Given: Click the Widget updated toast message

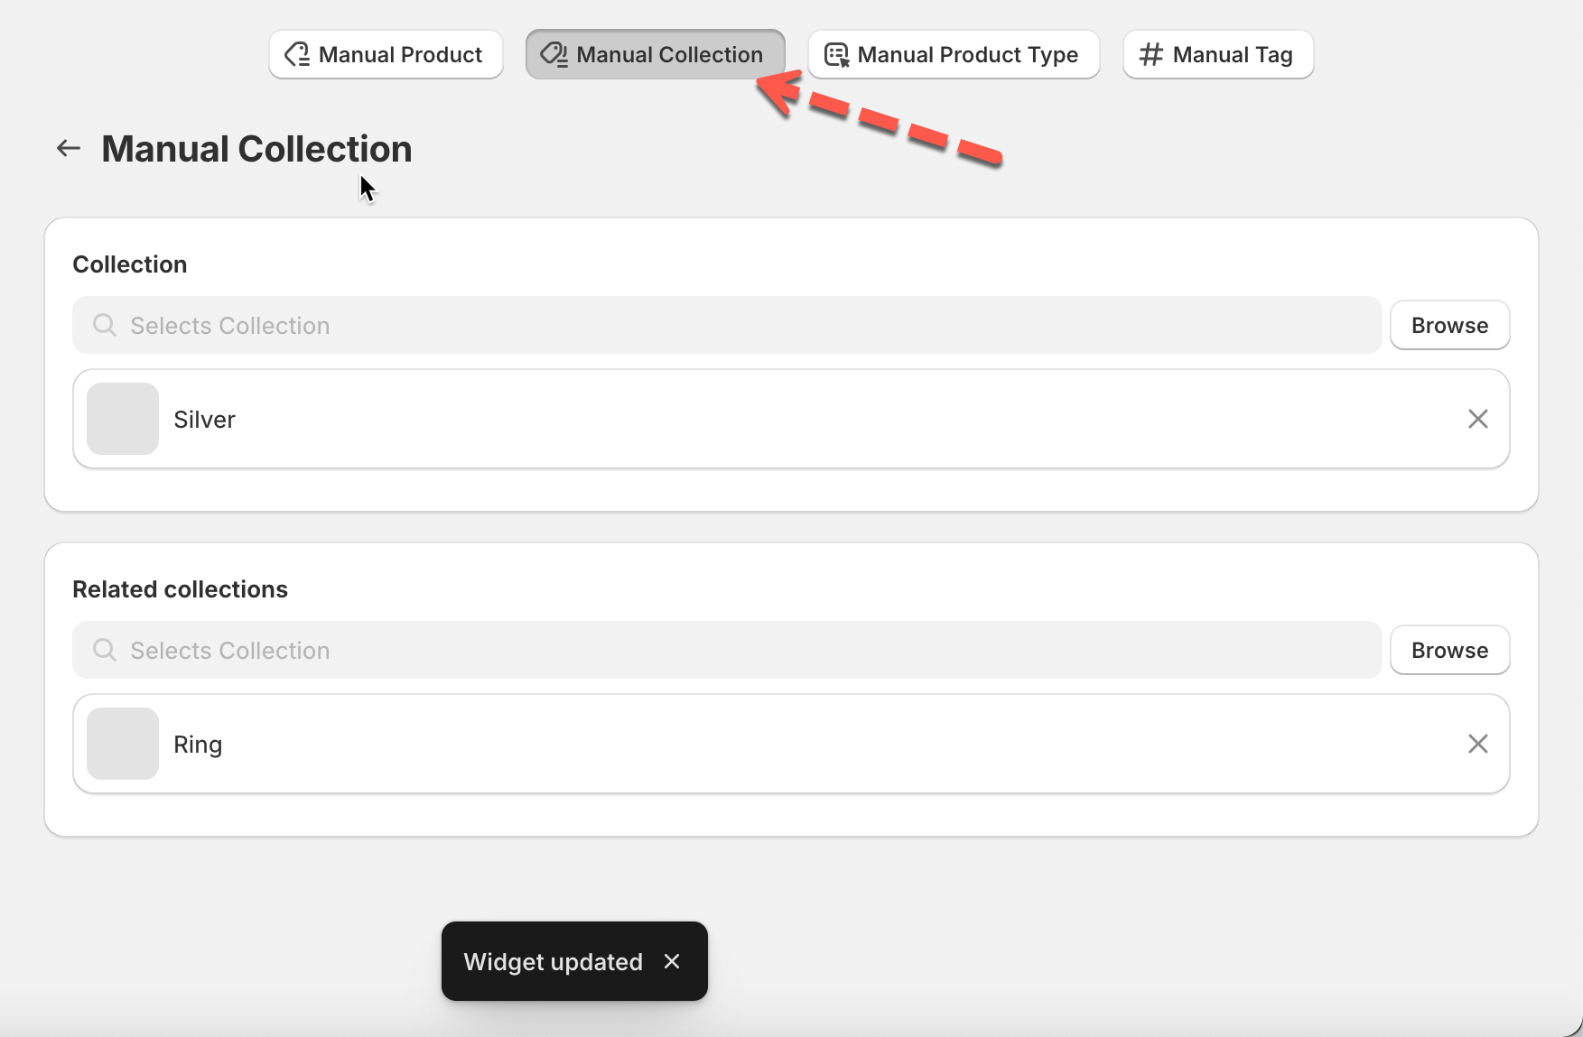Looking at the screenshot, I should click(x=553, y=961).
